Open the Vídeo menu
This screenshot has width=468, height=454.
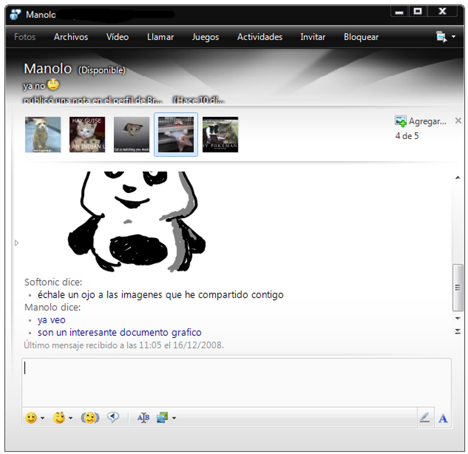click(117, 37)
